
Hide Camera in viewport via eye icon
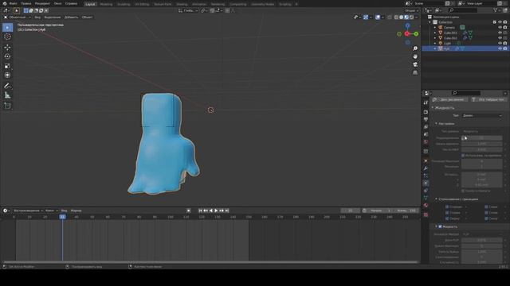click(500, 28)
